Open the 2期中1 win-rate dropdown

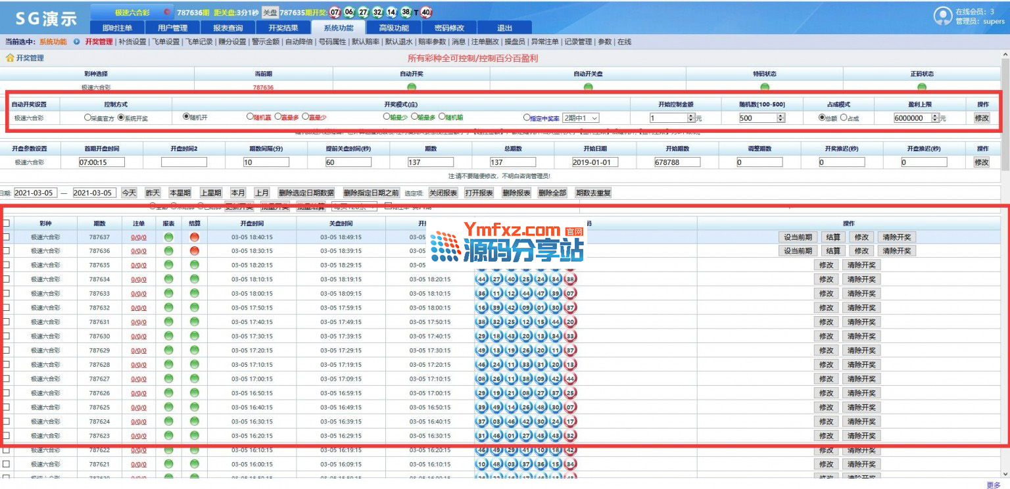pyautogui.click(x=581, y=118)
